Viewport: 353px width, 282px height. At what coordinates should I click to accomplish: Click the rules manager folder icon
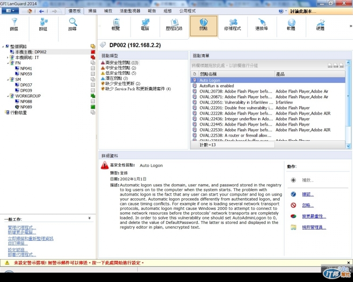[x=293, y=227]
